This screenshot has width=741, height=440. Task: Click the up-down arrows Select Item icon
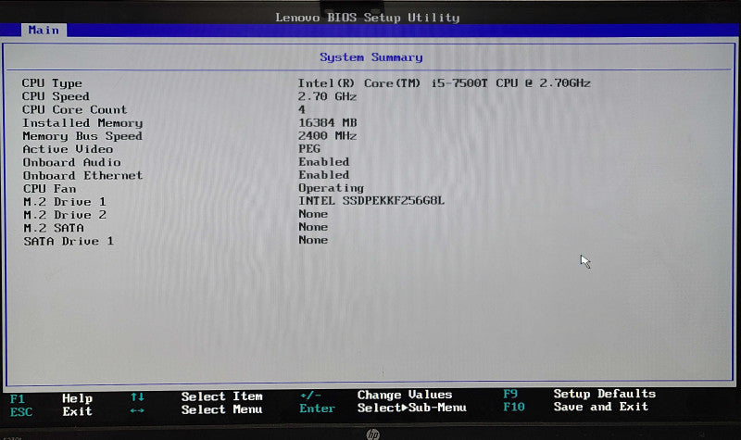click(x=137, y=397)
